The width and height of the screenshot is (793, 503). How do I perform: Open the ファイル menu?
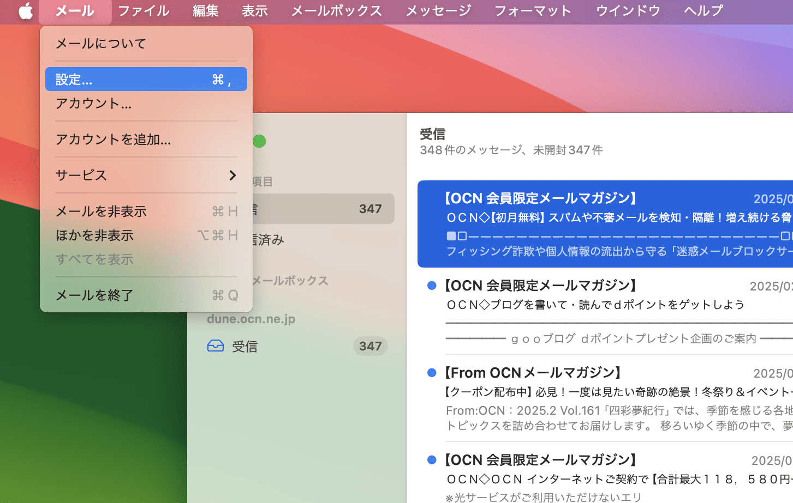[144, 11]
